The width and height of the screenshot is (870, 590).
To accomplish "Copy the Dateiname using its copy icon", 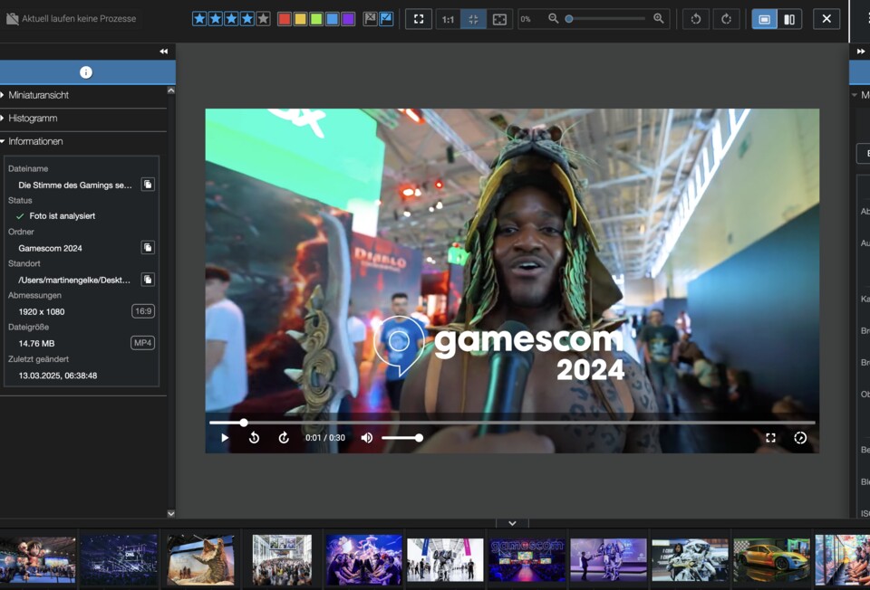I will [x=148, y=185].
